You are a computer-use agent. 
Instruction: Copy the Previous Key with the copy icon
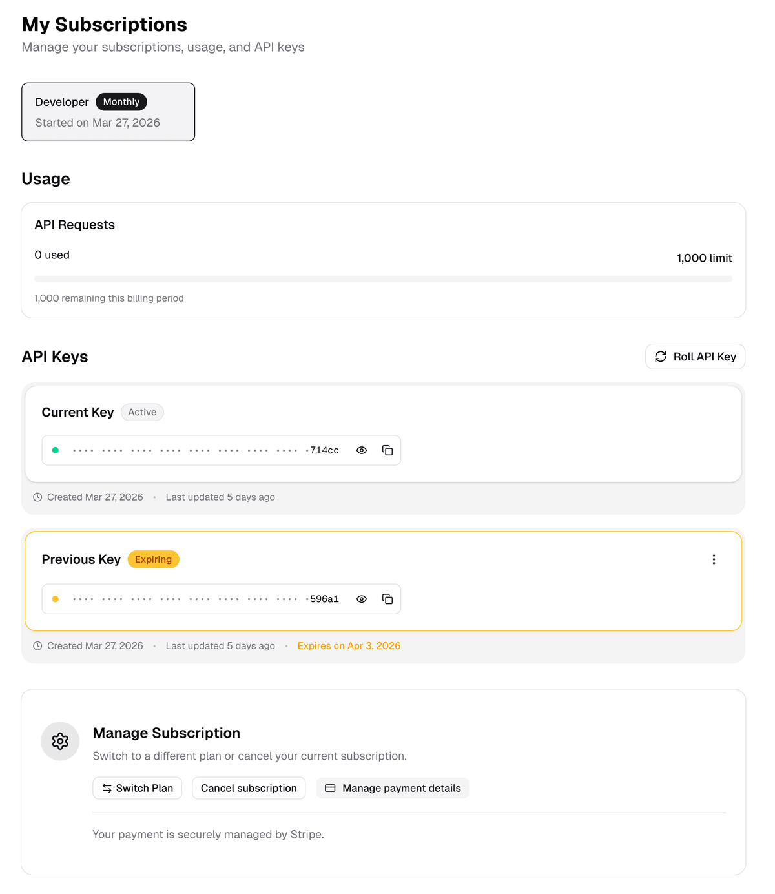(x=387, y=599)
